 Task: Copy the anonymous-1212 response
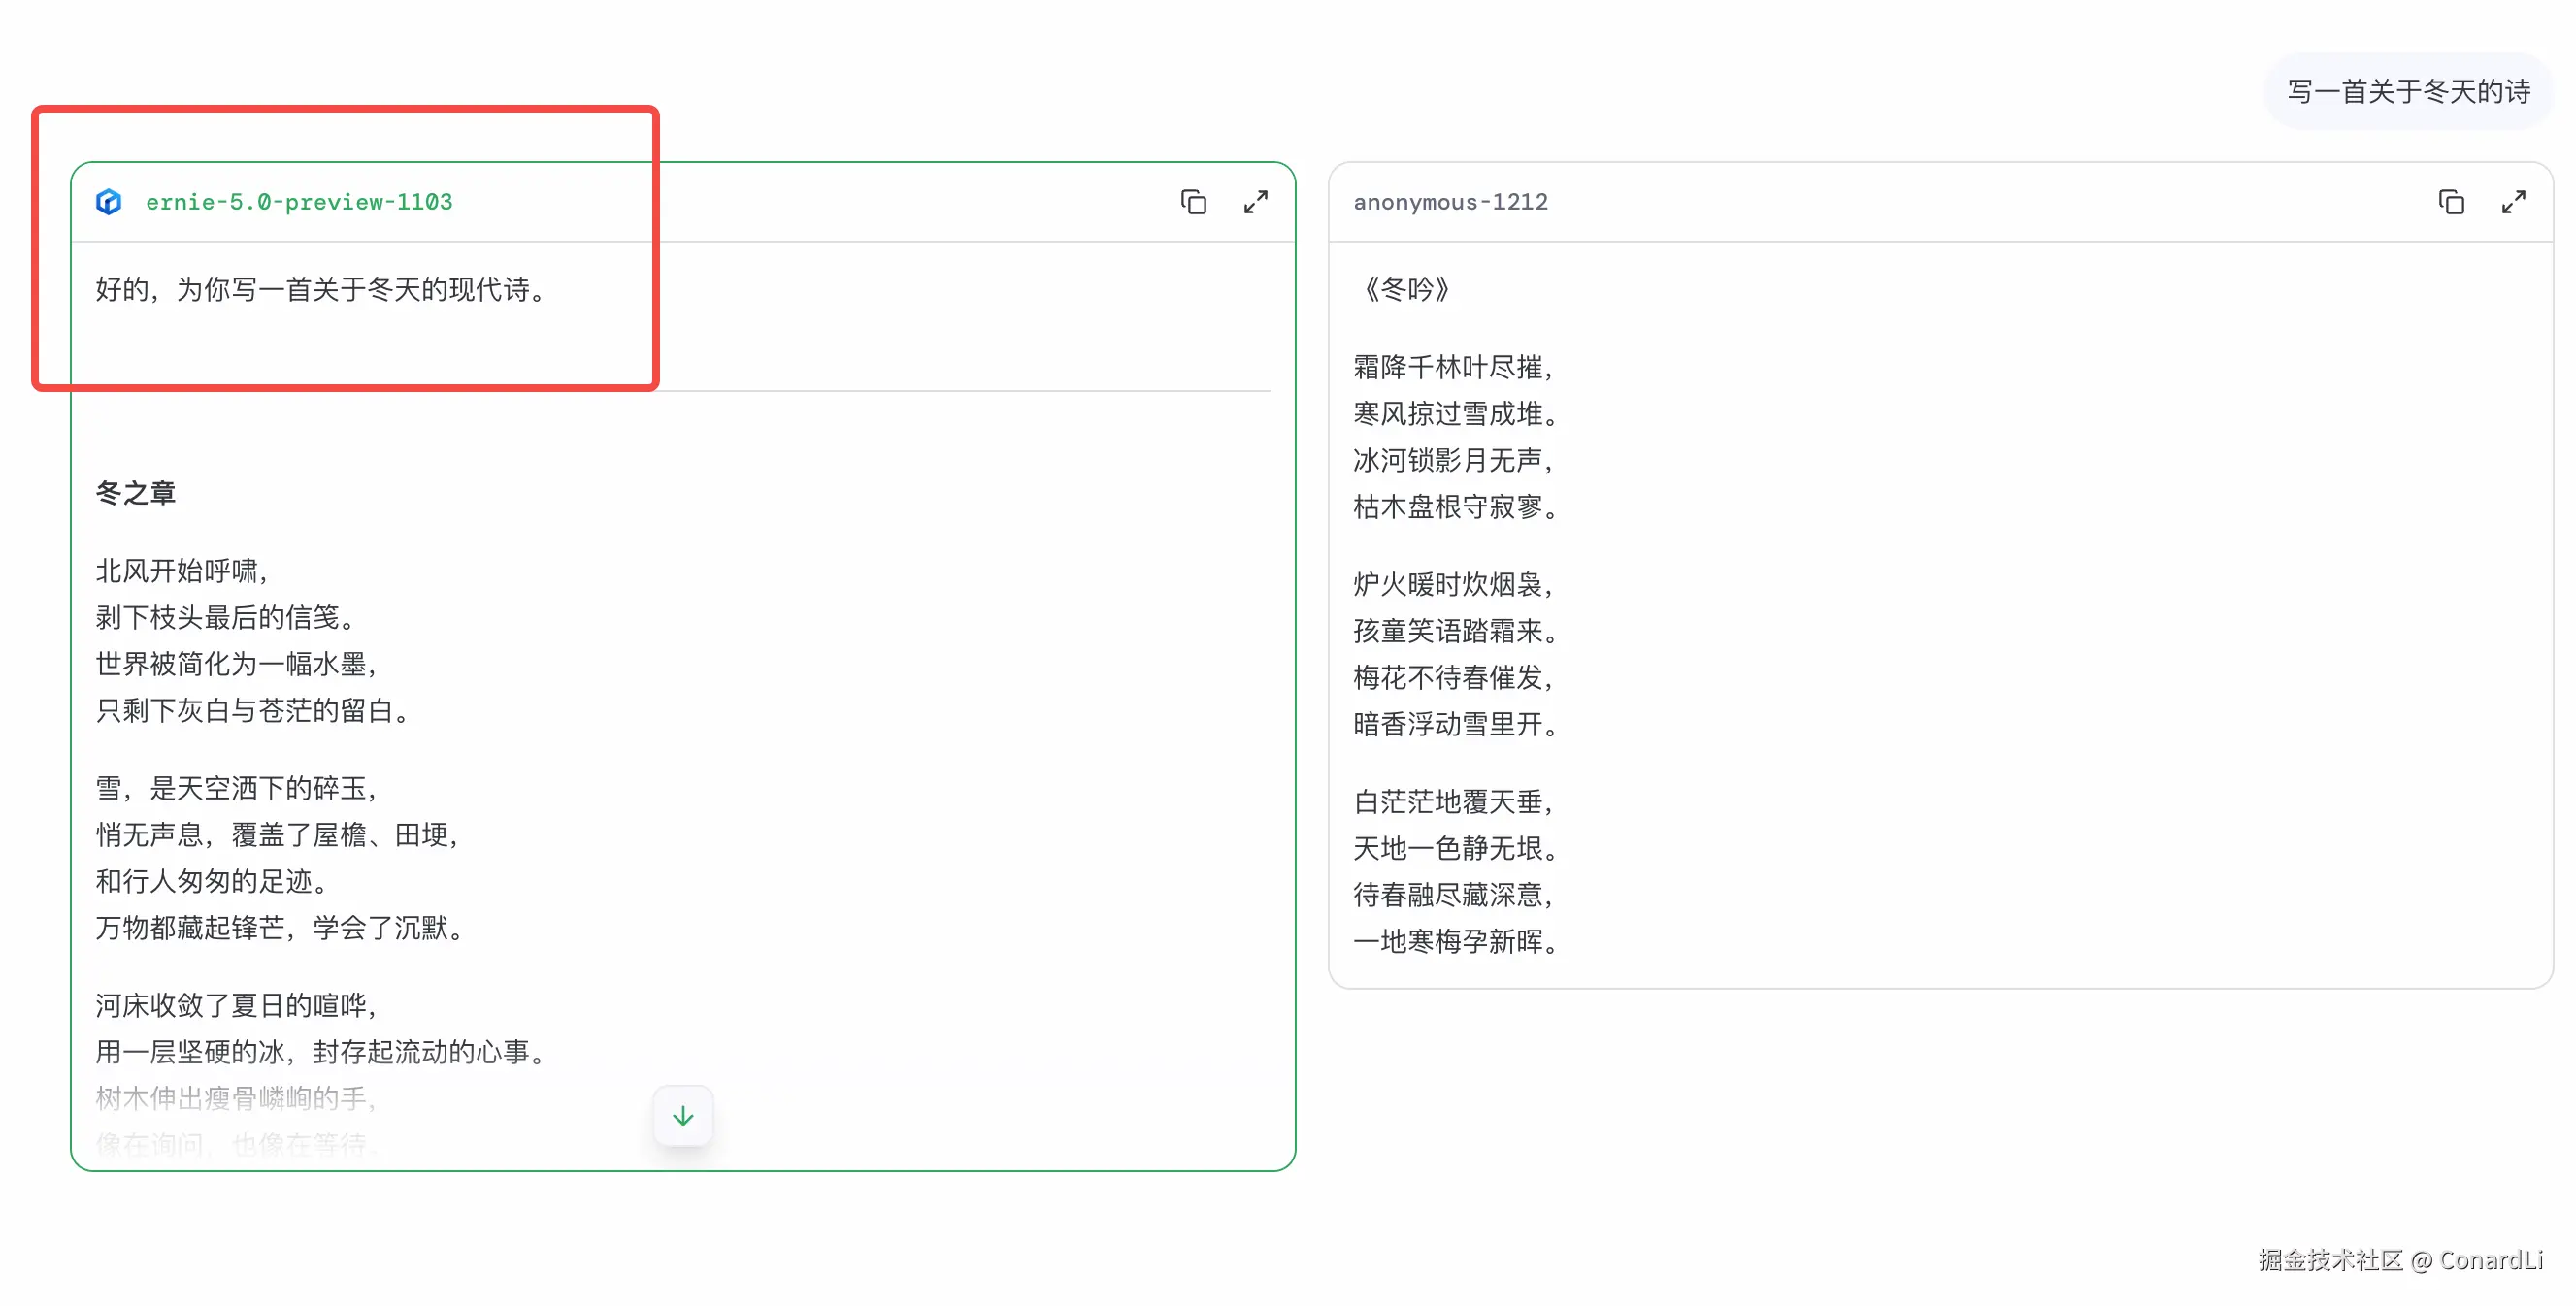pyautogui.click(x=2450, y=202)
